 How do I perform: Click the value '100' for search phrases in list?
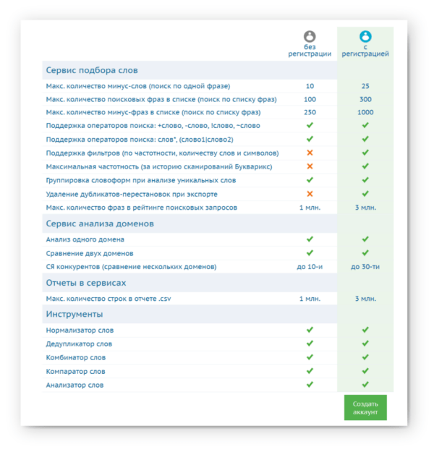pyautogui.click(x=310, y=100)
